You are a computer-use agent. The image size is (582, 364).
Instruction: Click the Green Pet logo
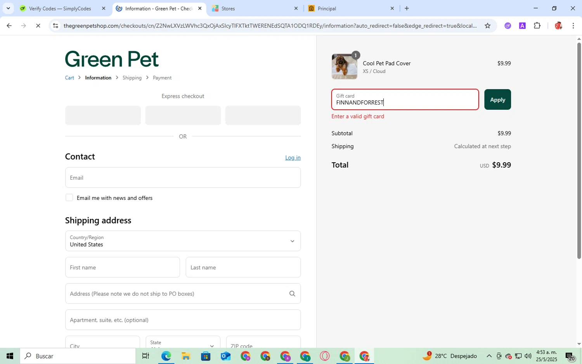[x=112, y=59]
